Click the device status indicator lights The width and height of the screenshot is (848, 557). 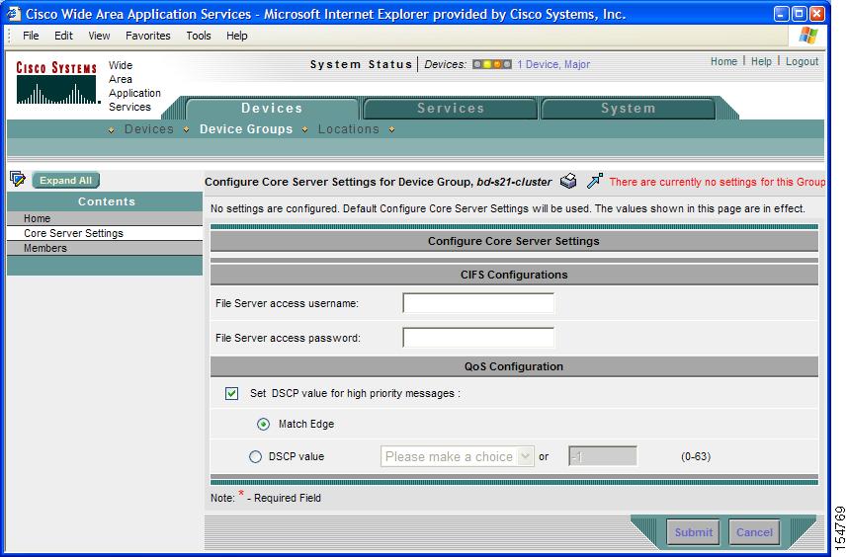[x=491, y=64]
